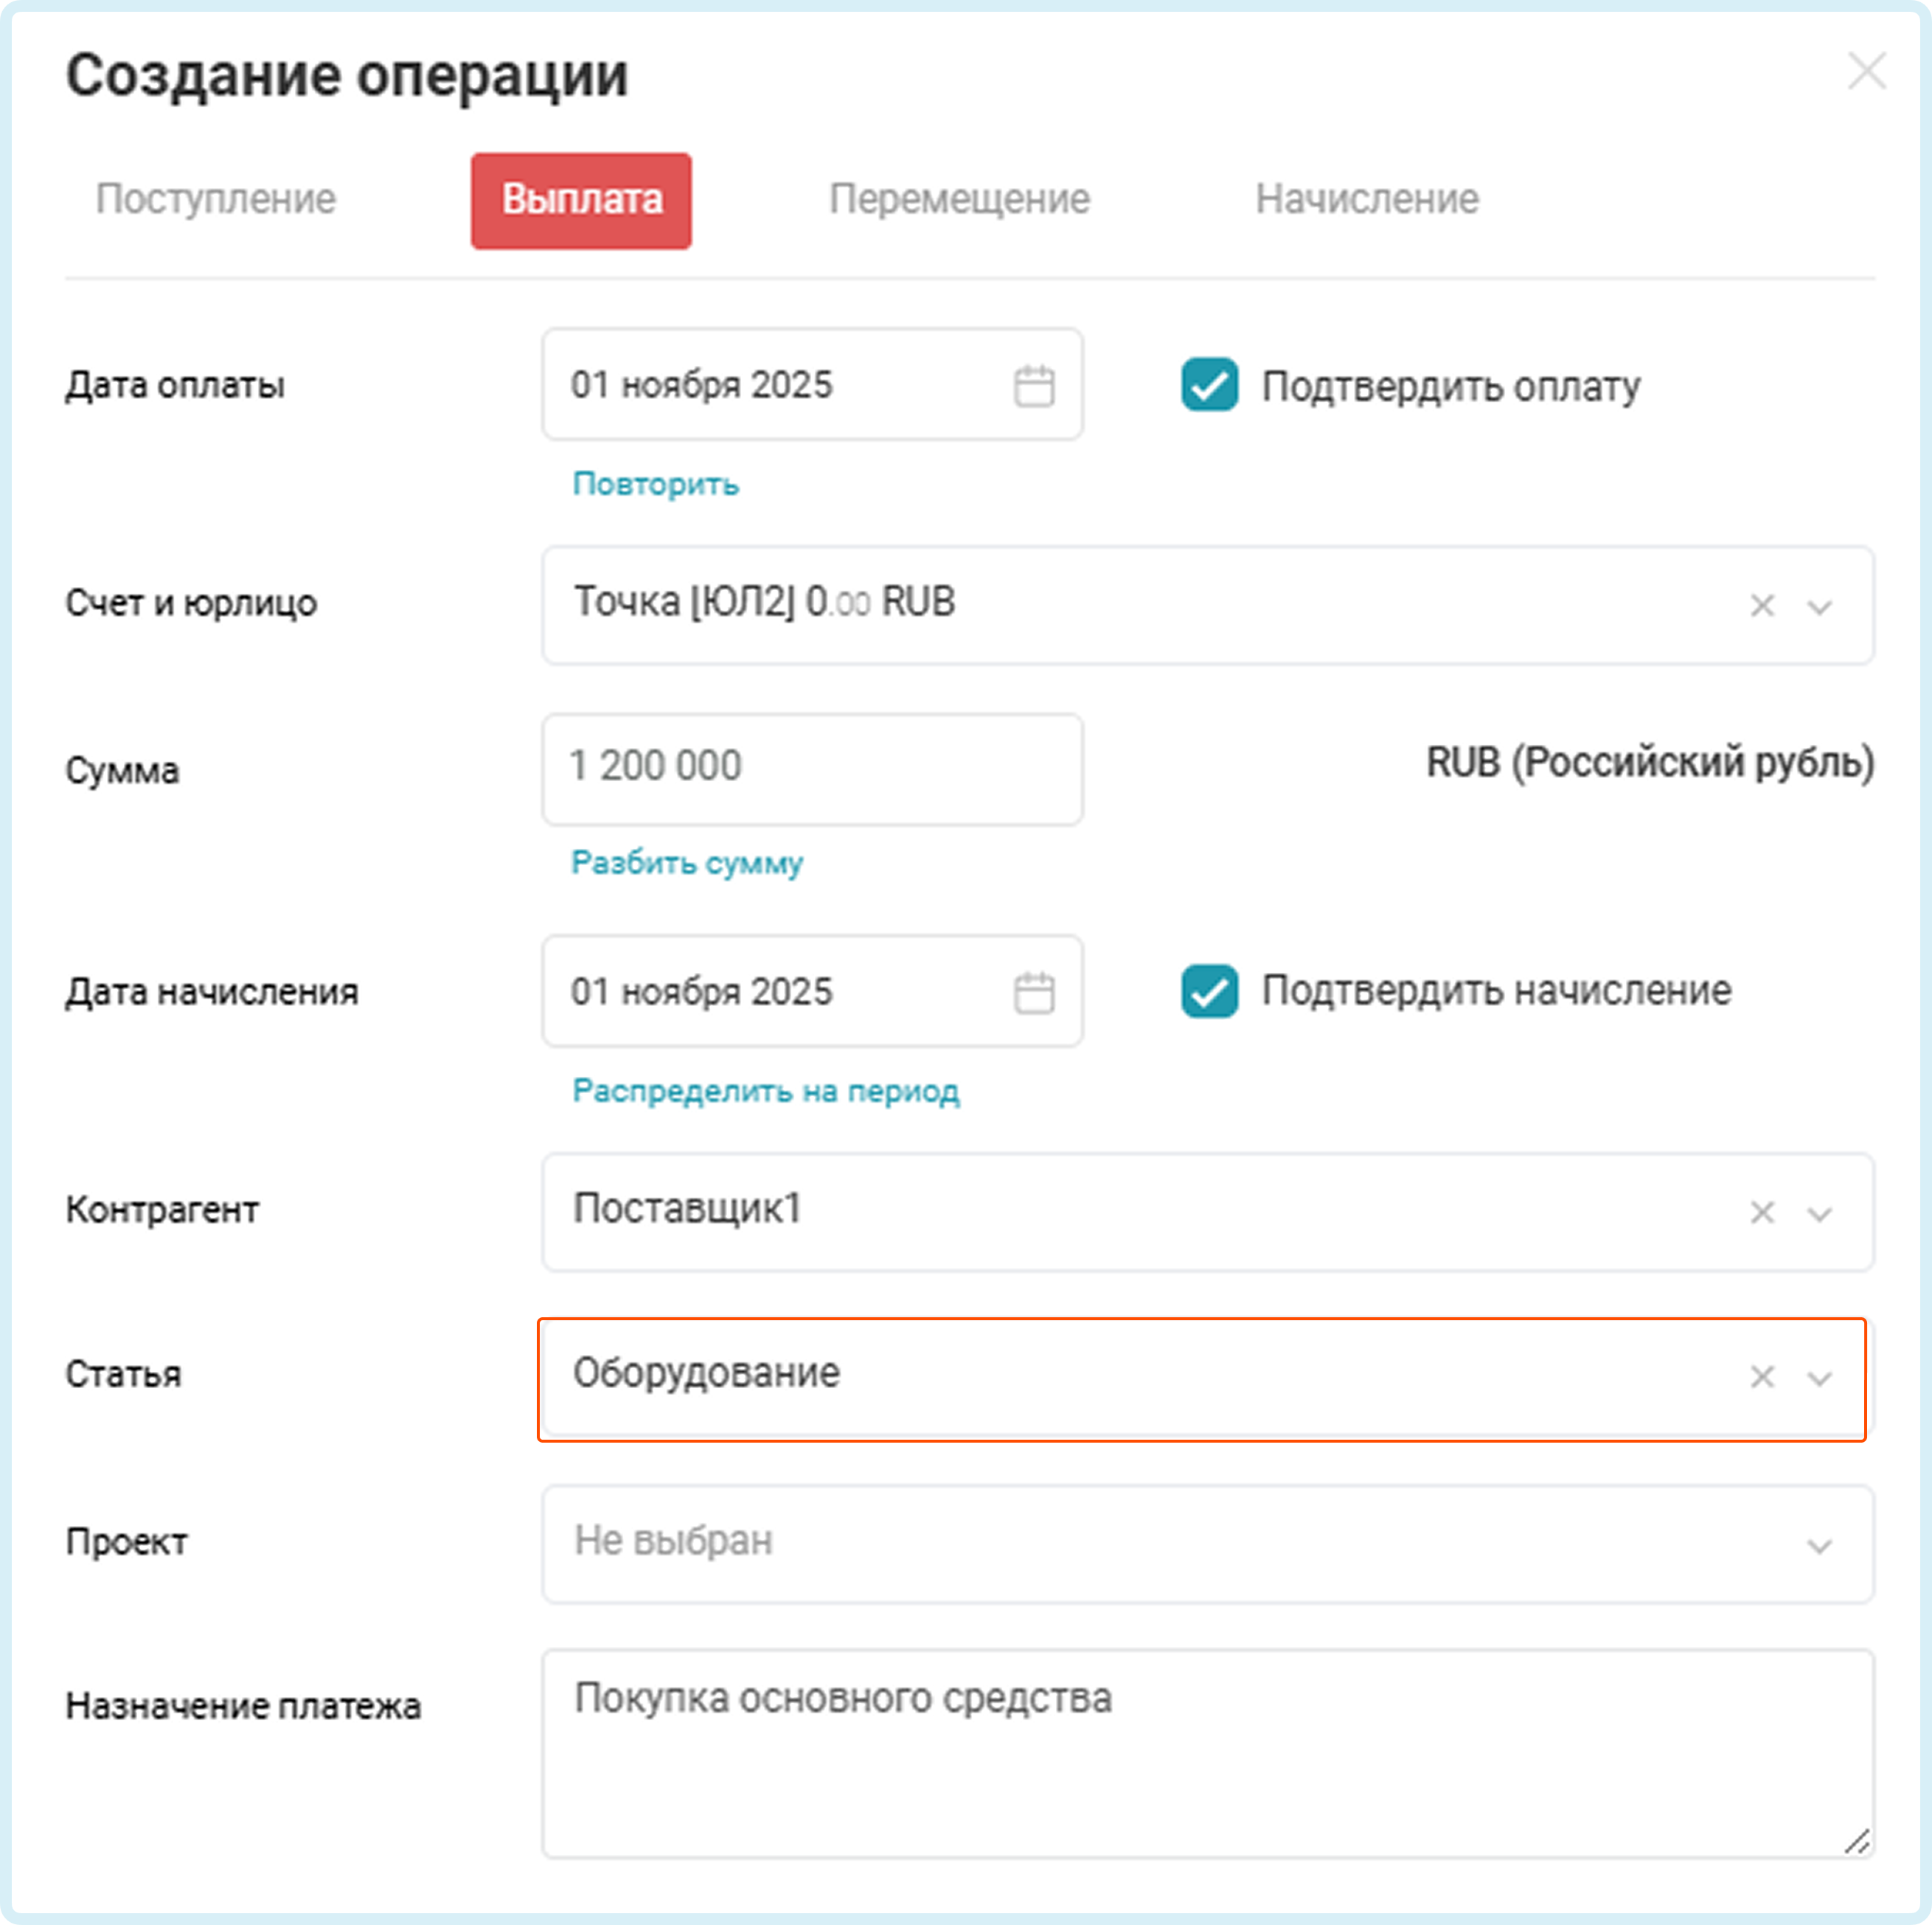Viewport: 1932px width, 1925px height.
Task: Expand the Счет и юрлицо dropdown arrow
Action: pos(1819,607)
